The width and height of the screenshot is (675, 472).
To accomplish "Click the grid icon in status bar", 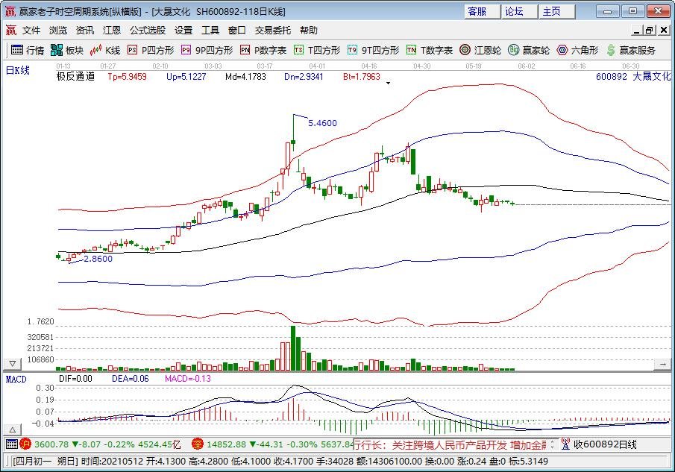I will tap(12, 444).
